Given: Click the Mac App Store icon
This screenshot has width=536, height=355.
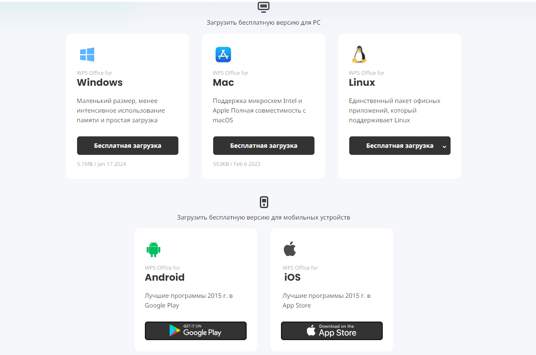Looking at the screenshot, I should click(x=223, y=55).
